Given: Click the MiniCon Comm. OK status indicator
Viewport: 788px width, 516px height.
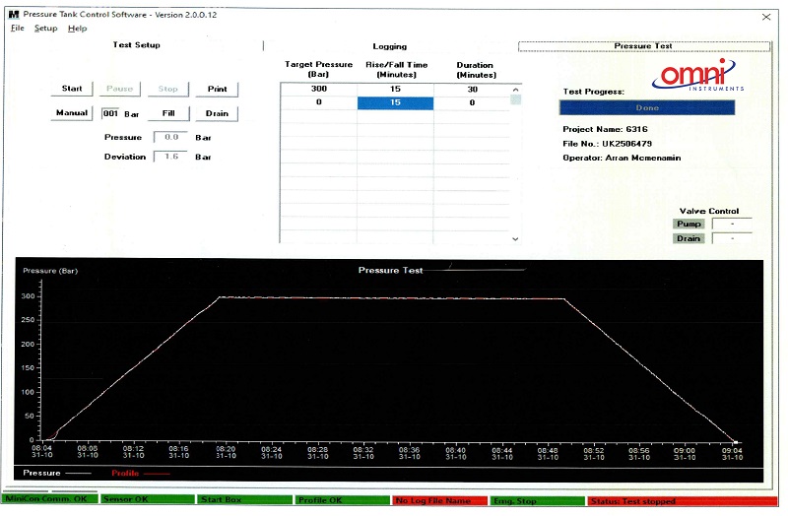Looking at the screenshot, I should [45, 500].
